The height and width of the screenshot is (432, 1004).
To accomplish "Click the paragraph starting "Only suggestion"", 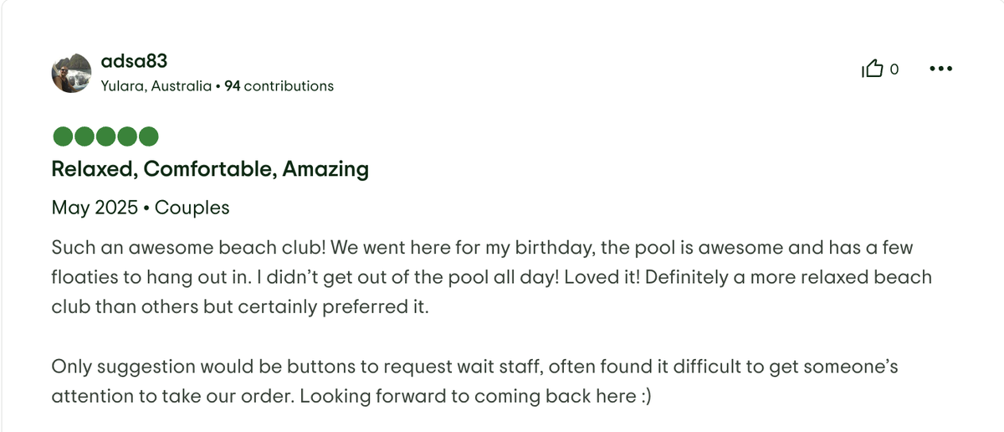I will [474, 382].
